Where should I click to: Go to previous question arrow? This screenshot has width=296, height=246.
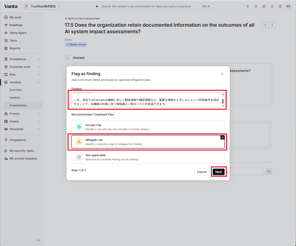265,25
